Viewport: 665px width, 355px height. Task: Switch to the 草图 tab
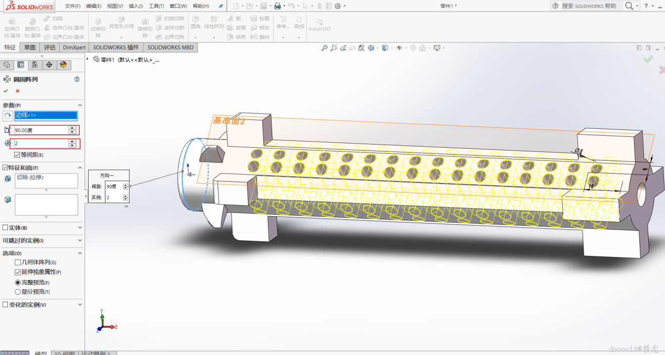29,47
